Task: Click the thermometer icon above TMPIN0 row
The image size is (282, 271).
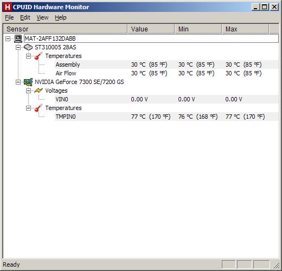Action: pyautogui.click(x=38, y=108)
